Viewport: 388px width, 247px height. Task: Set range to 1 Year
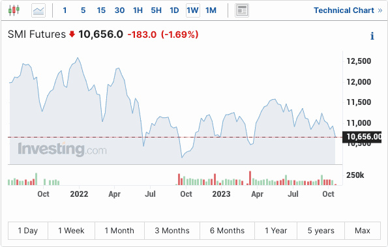pos(276,231)
